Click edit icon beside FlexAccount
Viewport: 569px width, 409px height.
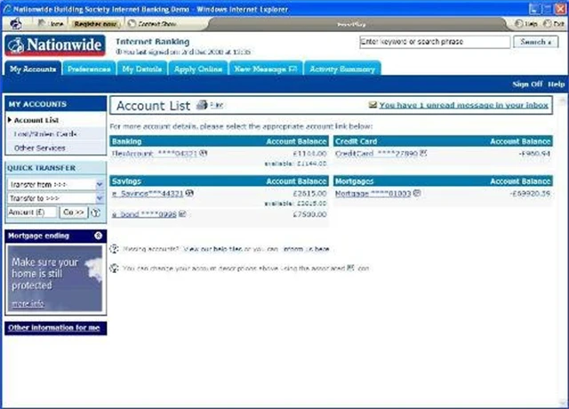(x=204, y=153)
